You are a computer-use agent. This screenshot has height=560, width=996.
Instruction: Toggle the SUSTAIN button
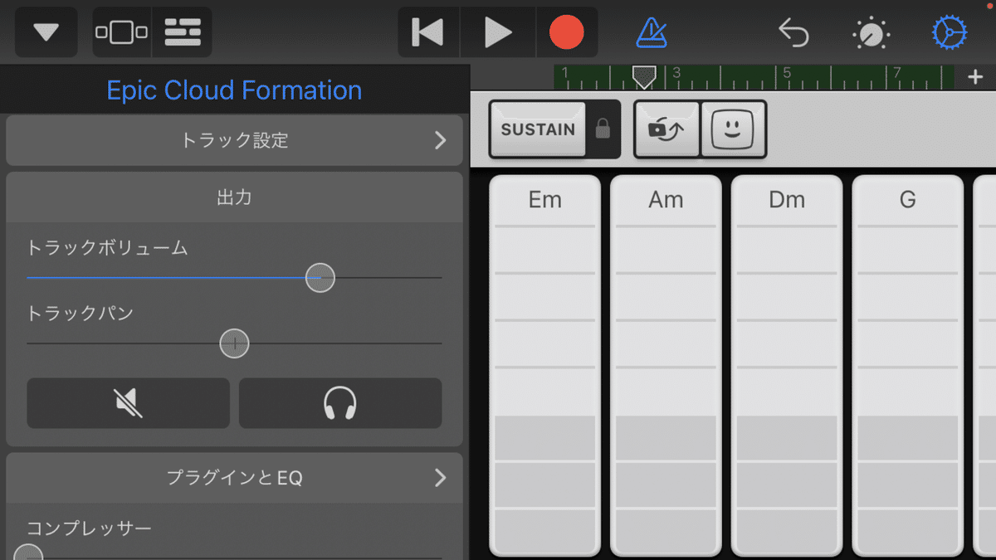538,129
